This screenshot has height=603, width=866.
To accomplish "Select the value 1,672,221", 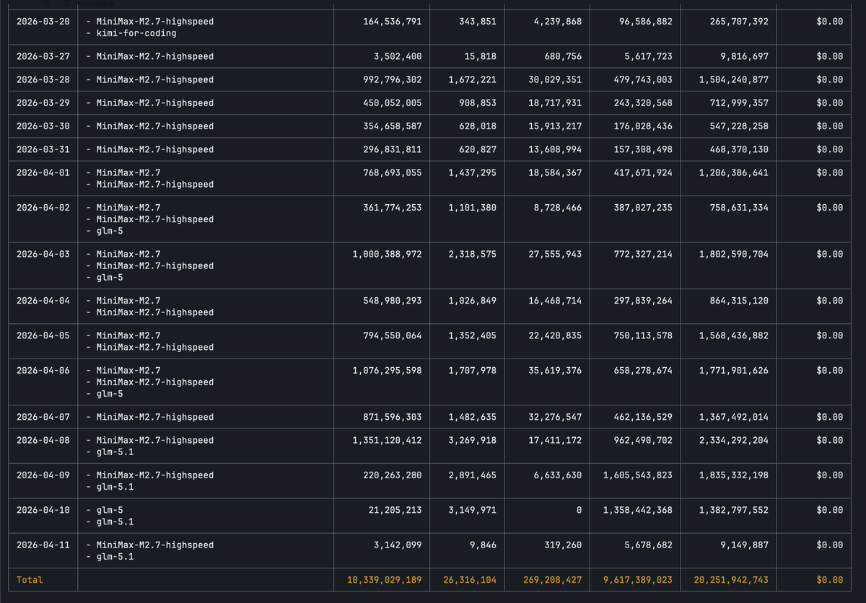I will pos(473,79).
